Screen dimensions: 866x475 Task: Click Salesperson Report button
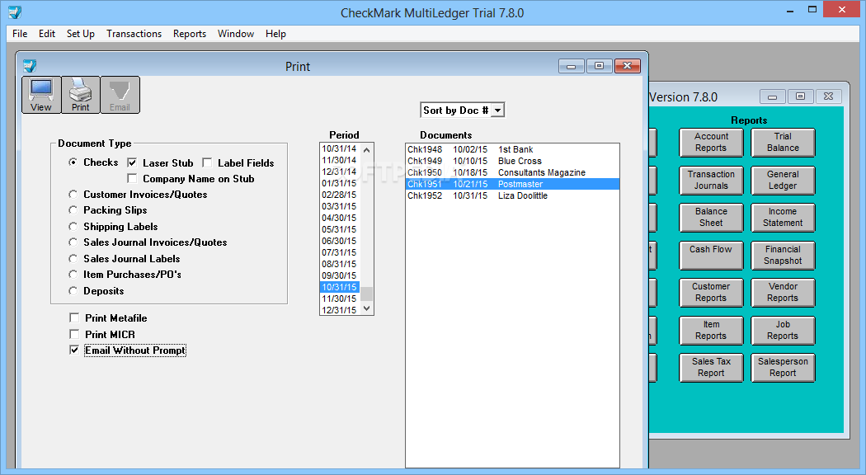[x=784, y=367]
